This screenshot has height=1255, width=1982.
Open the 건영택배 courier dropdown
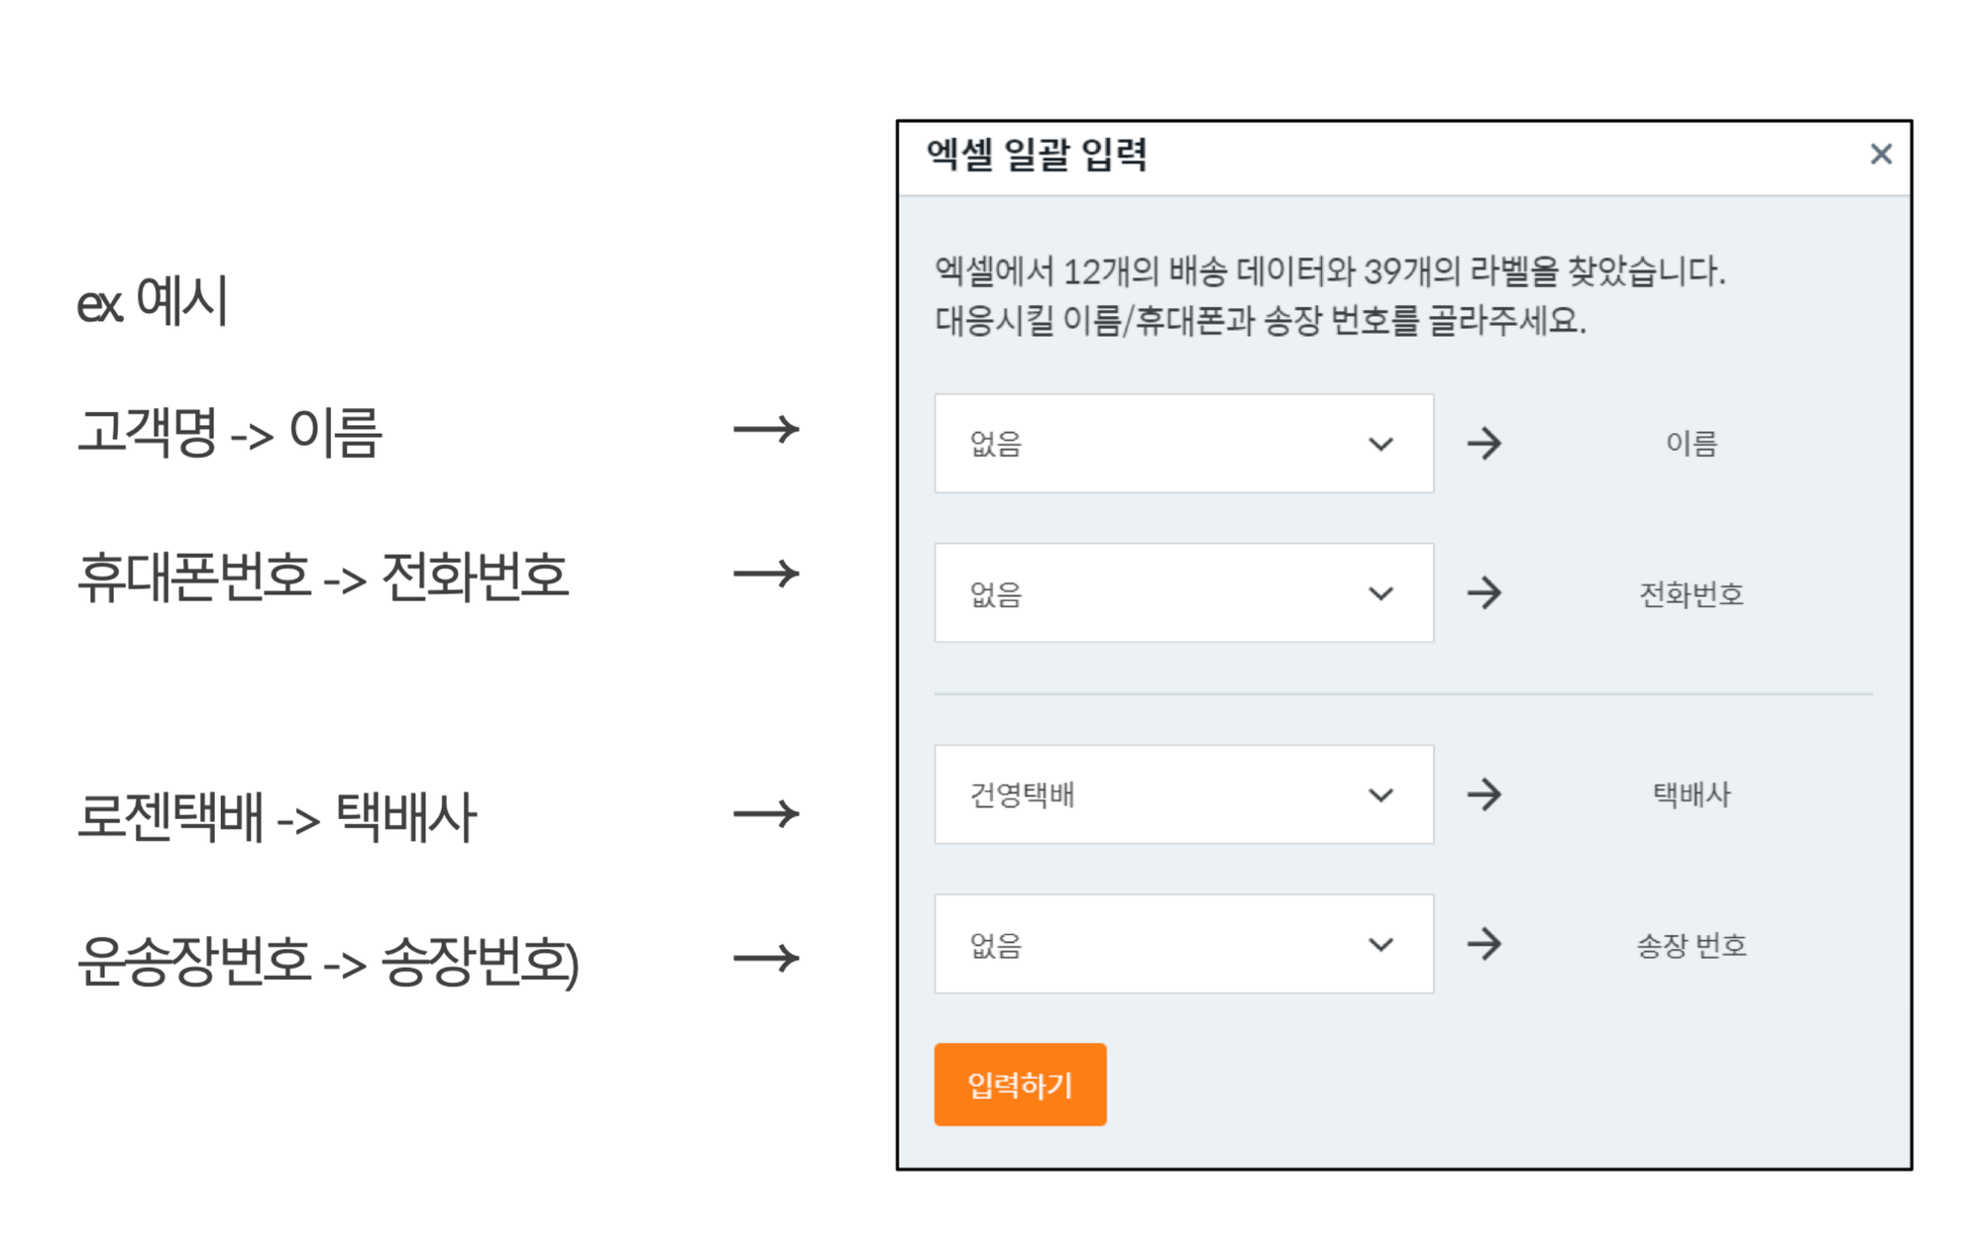(x=1183, y=794)
